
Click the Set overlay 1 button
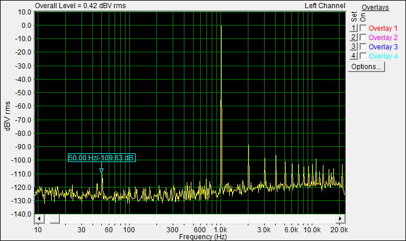pos(353,28)
